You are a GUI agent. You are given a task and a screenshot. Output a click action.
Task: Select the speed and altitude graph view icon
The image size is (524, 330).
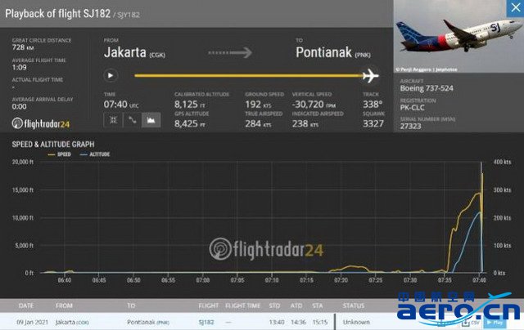pos(151,120)
